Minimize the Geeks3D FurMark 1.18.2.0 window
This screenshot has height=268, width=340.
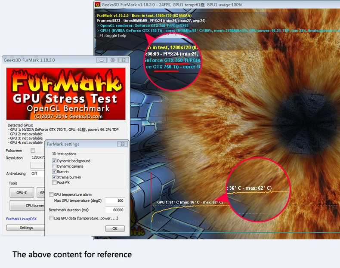pyautogui.click(x=102, y=60)
